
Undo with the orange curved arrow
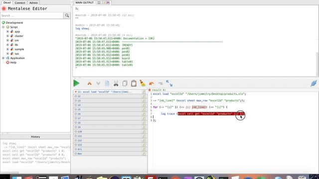click(152, 84)
